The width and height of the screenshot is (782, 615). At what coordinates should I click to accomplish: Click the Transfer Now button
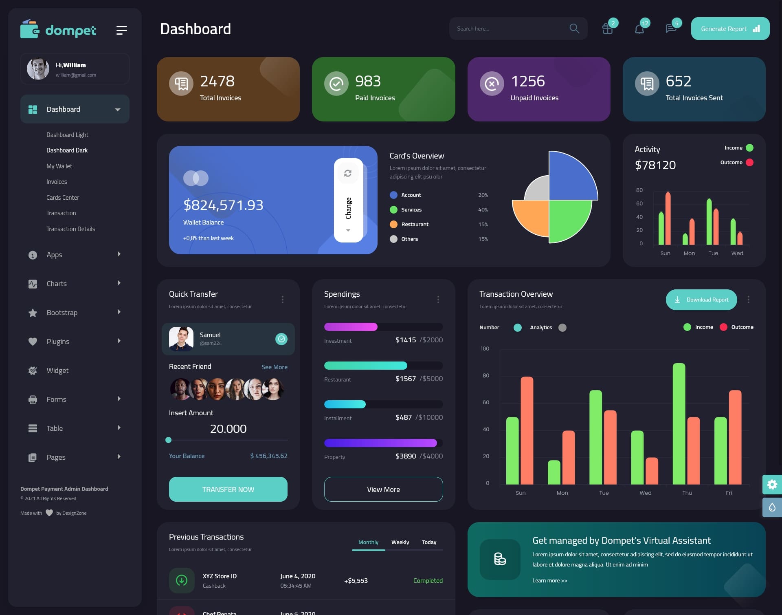click(x=228, y=489)
